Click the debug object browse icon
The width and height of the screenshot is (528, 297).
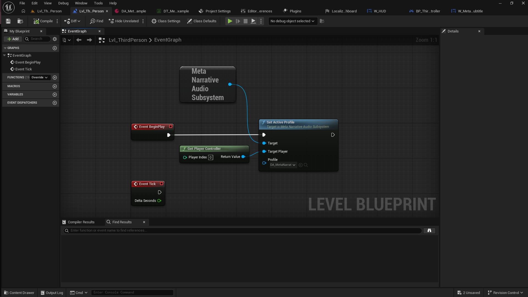click(322, 21)
